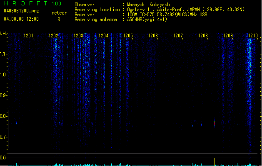Click the 0.6 kHz frequency label
This screenshot has width=262, height=166.
click(3, 158)
